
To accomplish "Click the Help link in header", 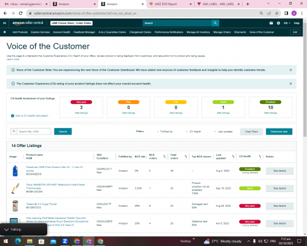I will tap(297, 23).
